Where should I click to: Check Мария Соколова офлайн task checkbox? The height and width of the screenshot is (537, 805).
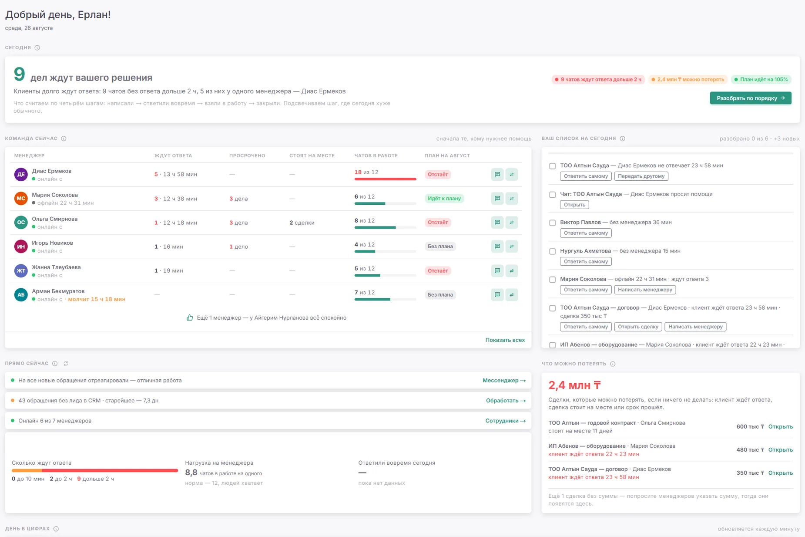553,280
